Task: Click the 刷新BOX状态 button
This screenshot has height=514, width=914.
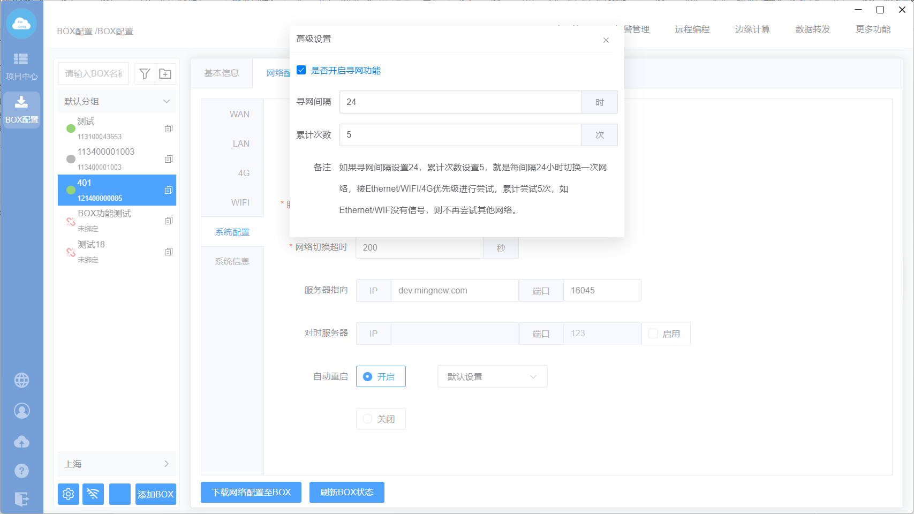Action: click(346, 492)
